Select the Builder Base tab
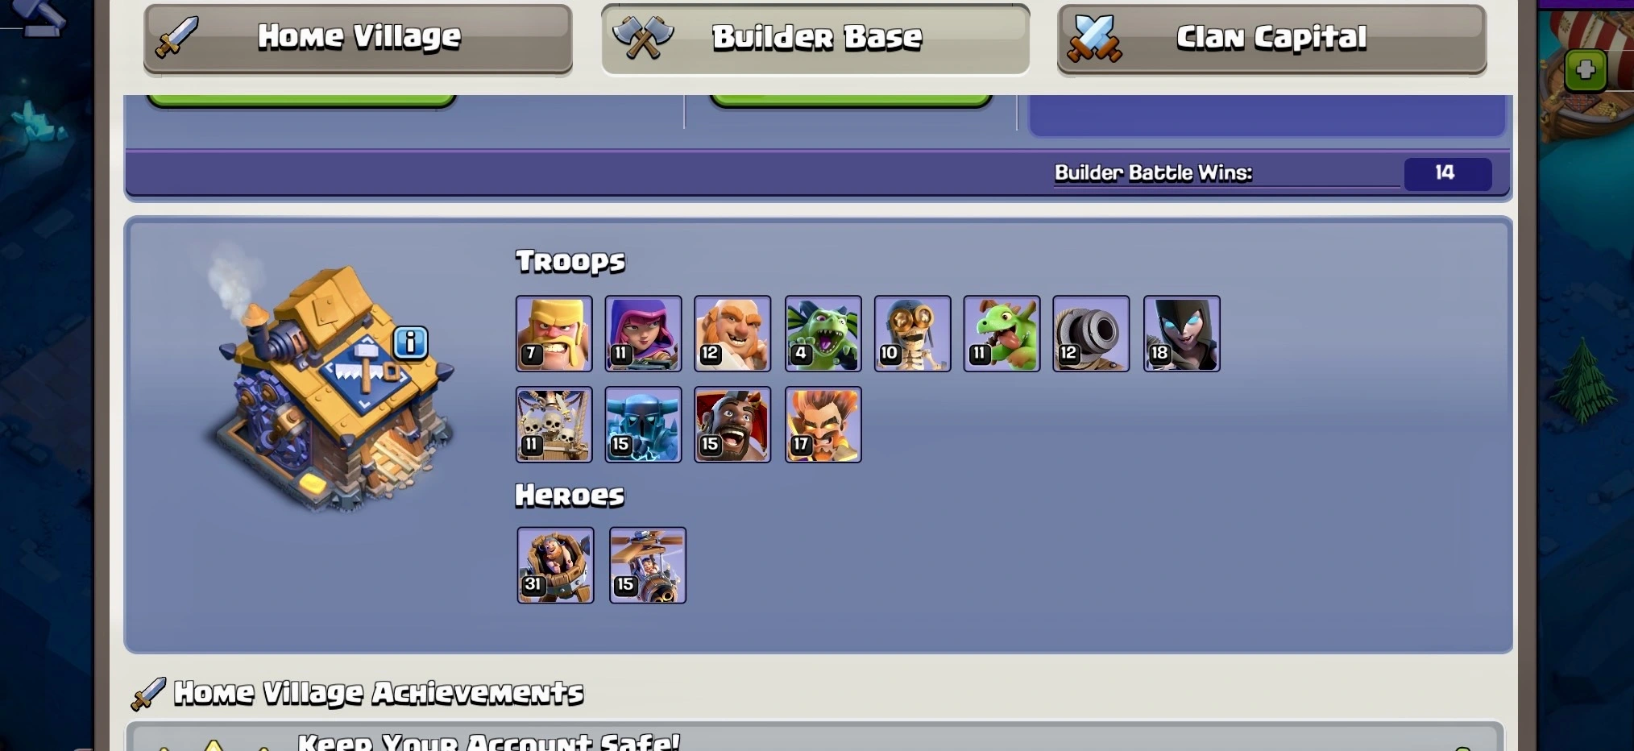This screenshot has height=751, width=1634. [815, 39]
